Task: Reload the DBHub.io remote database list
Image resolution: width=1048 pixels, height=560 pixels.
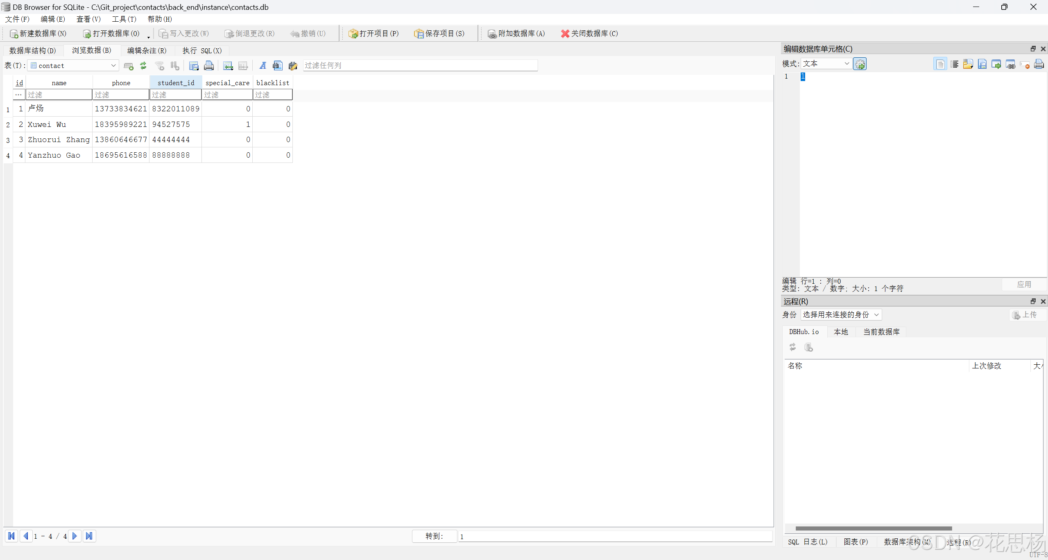Action: (x=792, y=347)
